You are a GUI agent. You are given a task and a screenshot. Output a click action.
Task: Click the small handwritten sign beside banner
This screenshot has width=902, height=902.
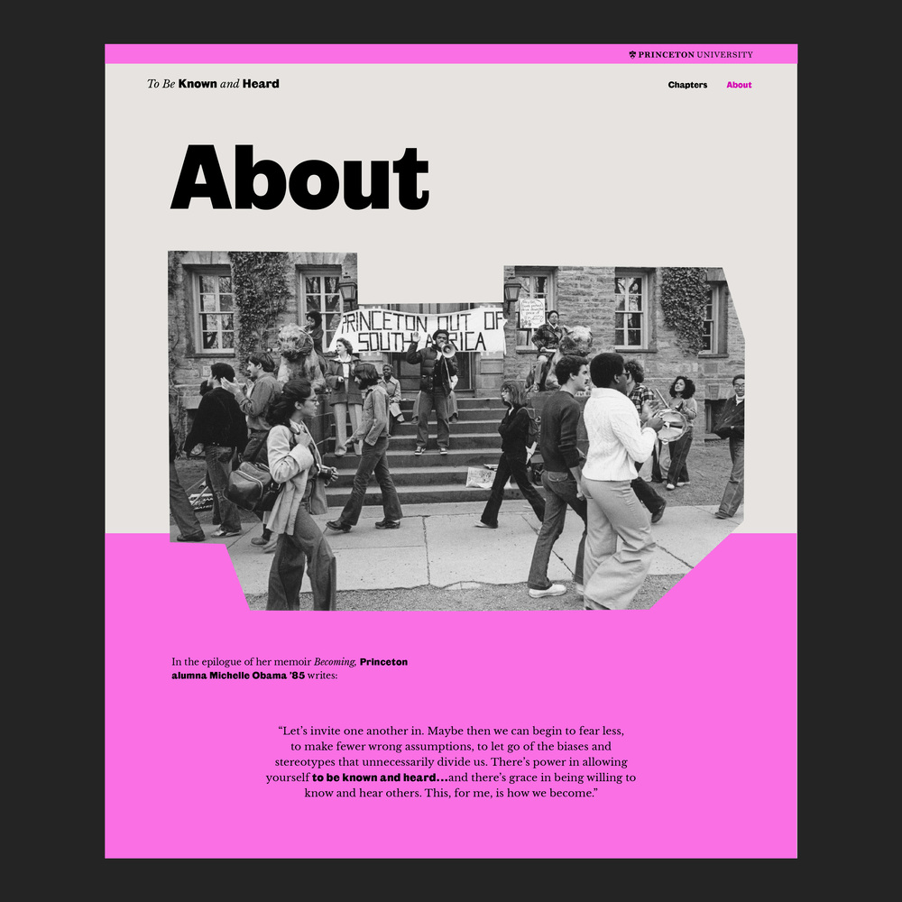point(531,314)
